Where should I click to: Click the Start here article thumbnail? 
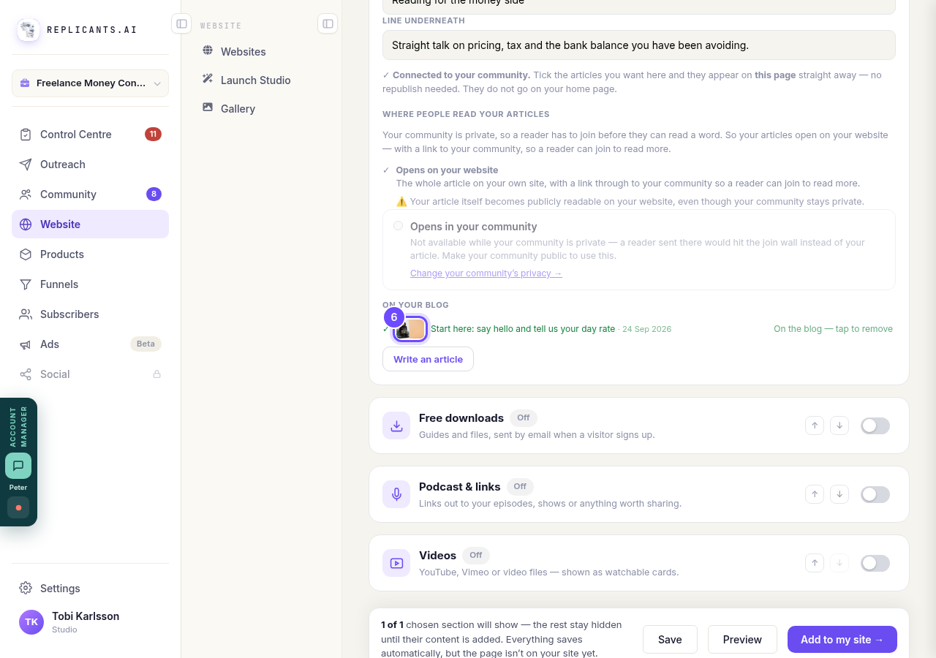click(x=410, y=329)
